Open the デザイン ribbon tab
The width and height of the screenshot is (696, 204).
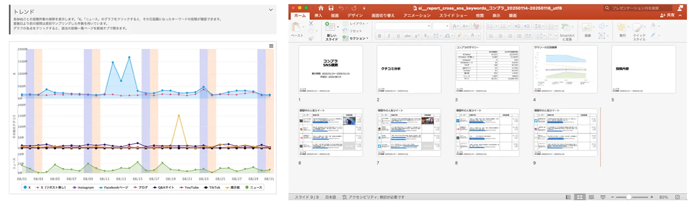(355, 16)
